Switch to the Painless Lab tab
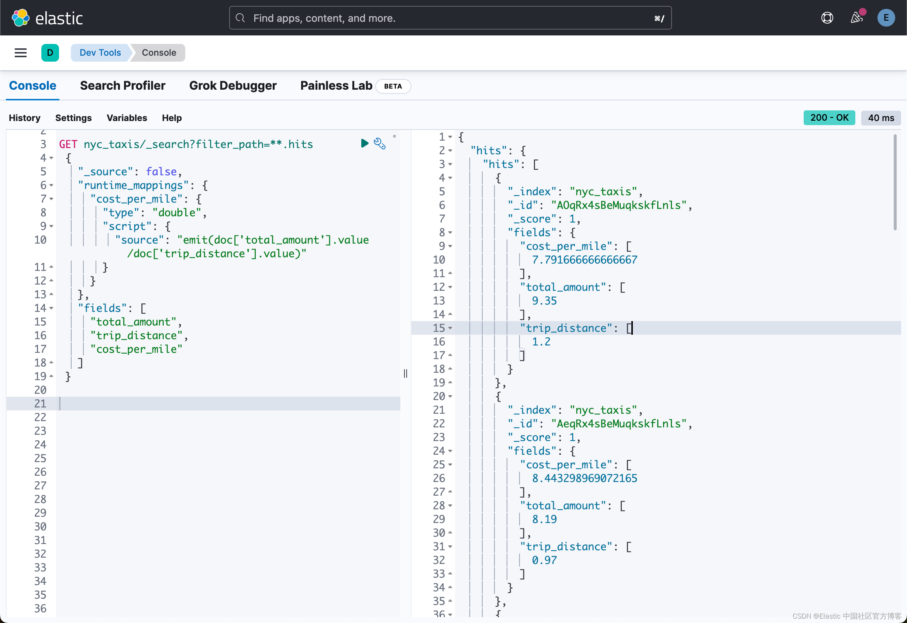Image resolution: width=907 pixels, height=623 pixels. click(x=336, y=86)
